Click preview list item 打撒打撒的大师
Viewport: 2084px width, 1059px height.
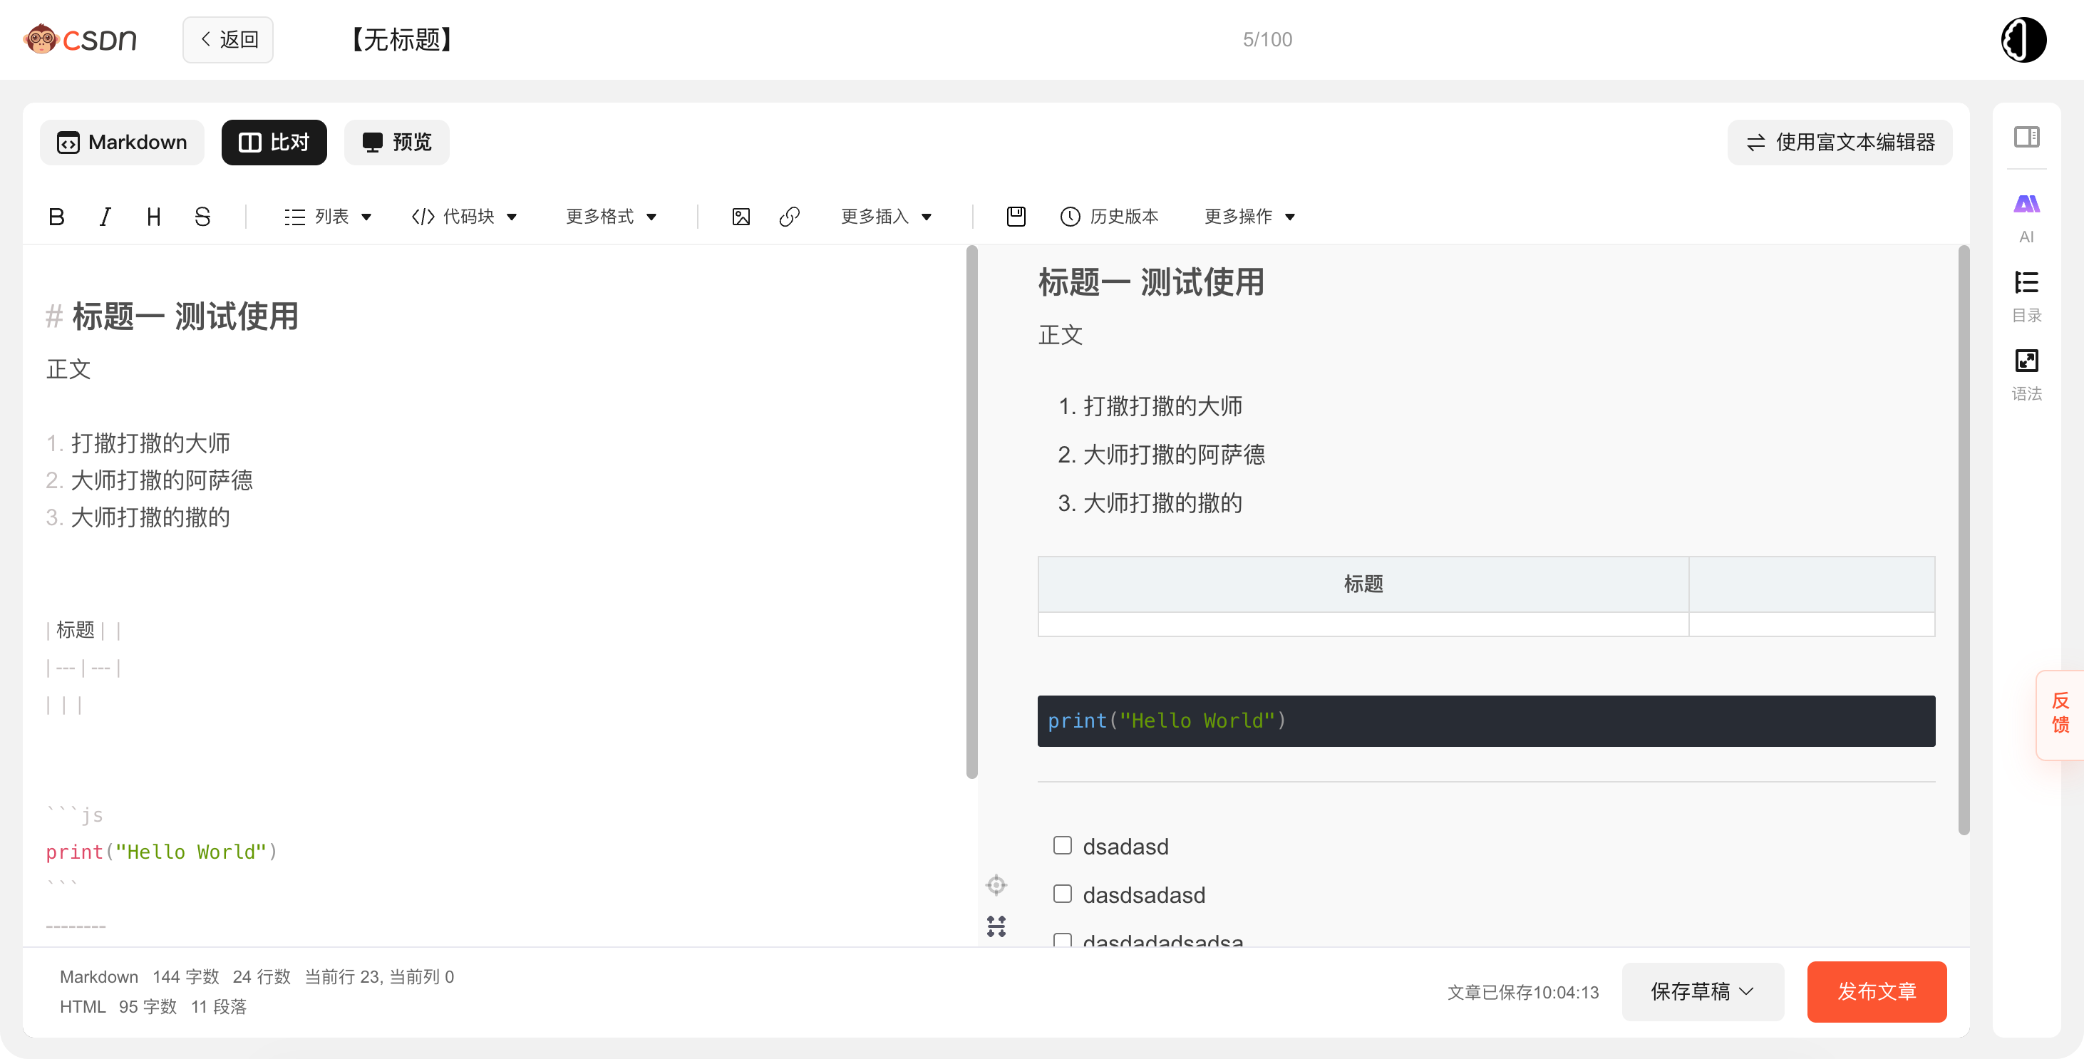(x=1150, y=406)
